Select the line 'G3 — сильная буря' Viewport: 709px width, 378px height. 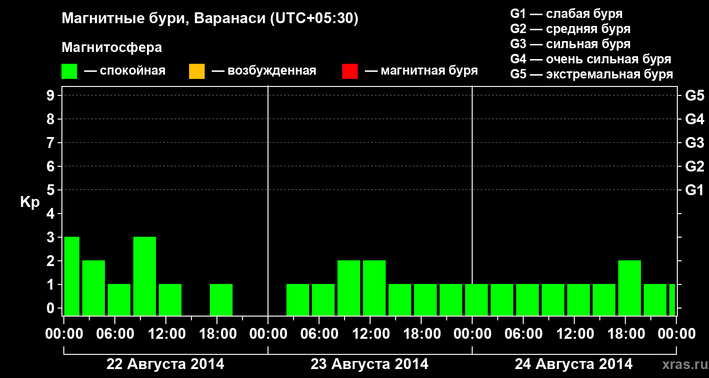tap(571, 44)
